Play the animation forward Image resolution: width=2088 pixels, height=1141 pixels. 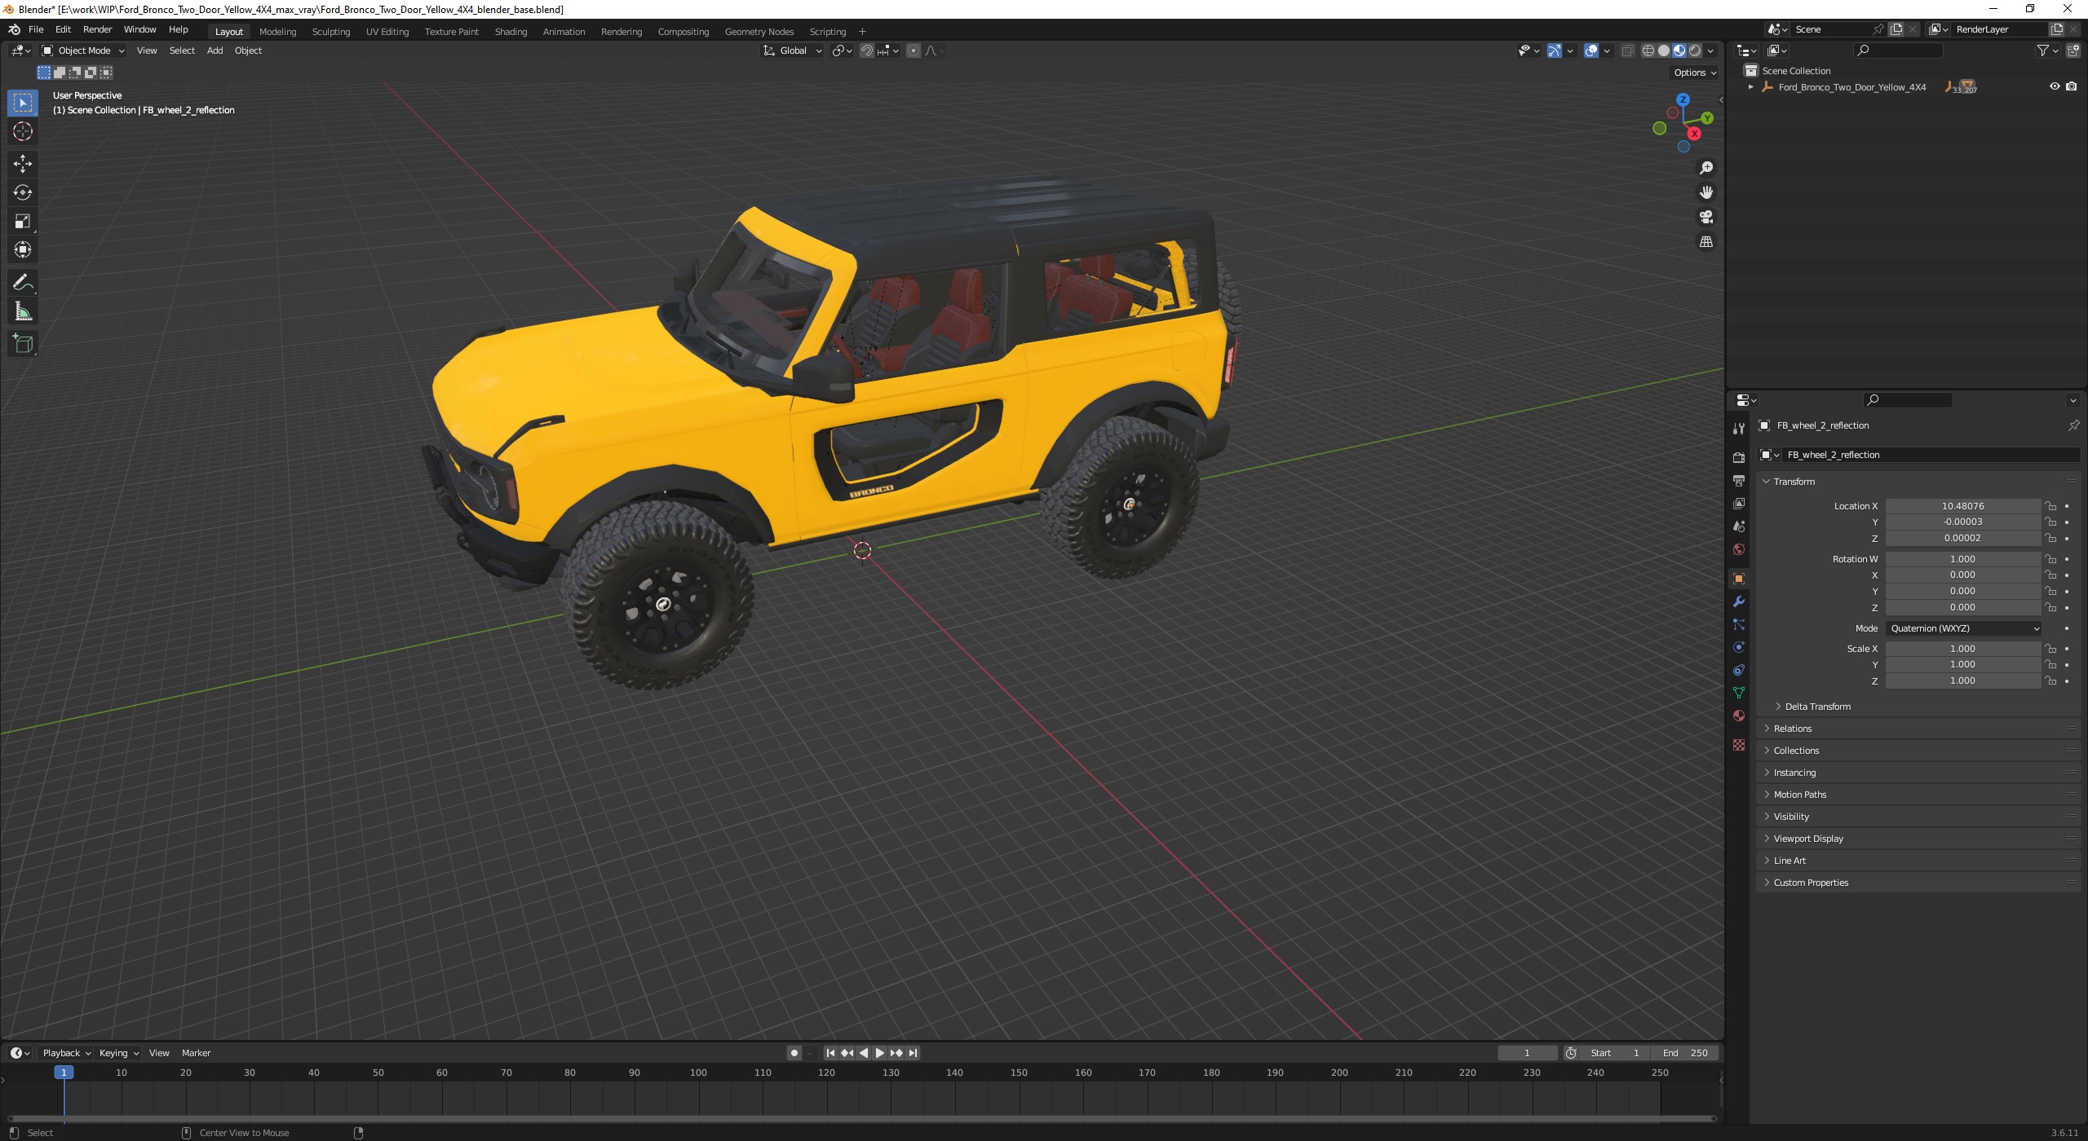coord(880,1053)
